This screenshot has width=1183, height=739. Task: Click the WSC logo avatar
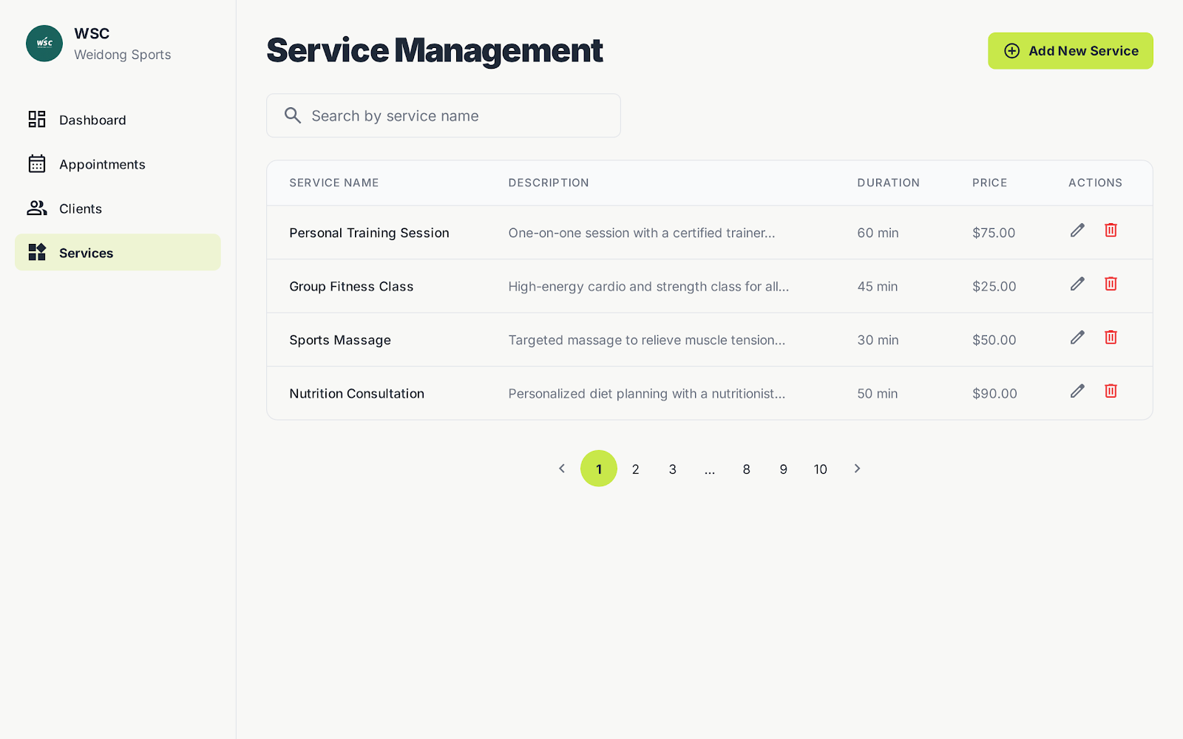pos(44,44)
